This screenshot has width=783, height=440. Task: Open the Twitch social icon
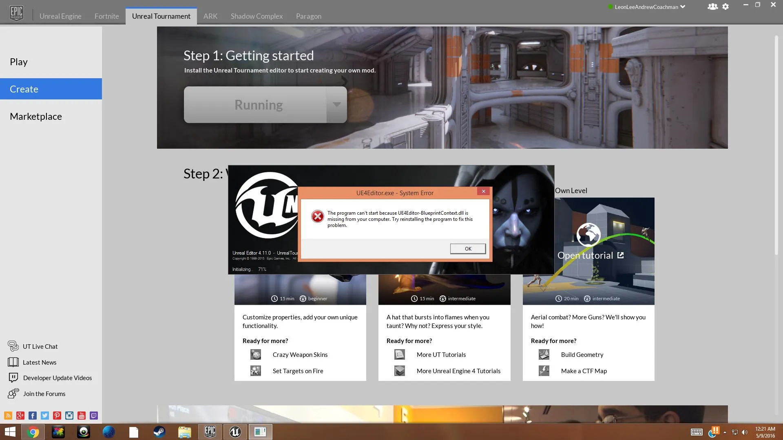coord(94,416)
